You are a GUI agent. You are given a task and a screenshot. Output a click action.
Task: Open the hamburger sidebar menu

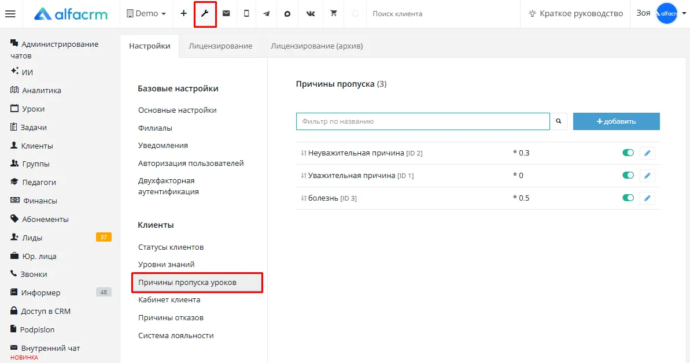tap(10, 14)
